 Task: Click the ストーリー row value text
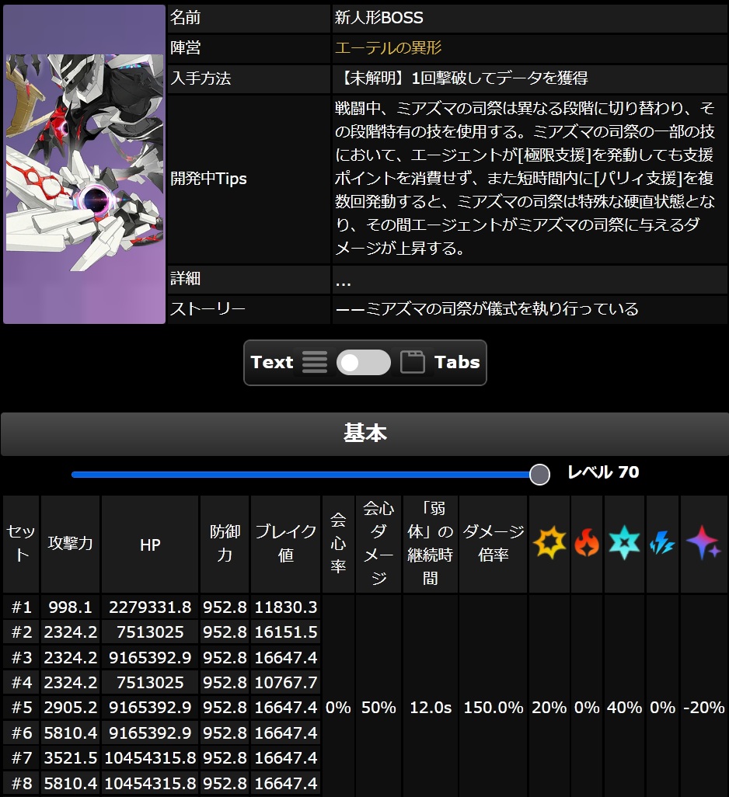(x=487, y=308)
